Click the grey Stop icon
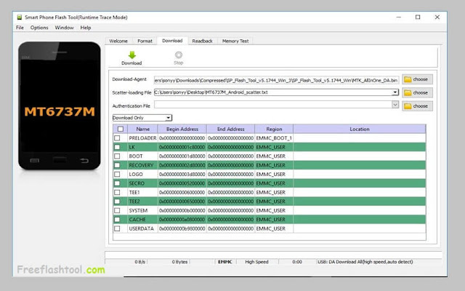The image size is (465, 291). [179, 55]
